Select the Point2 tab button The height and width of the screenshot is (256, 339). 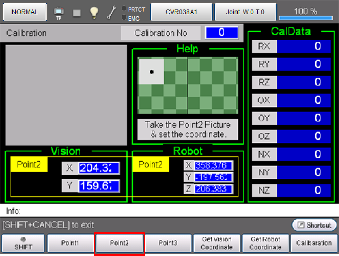pos(119,243)
